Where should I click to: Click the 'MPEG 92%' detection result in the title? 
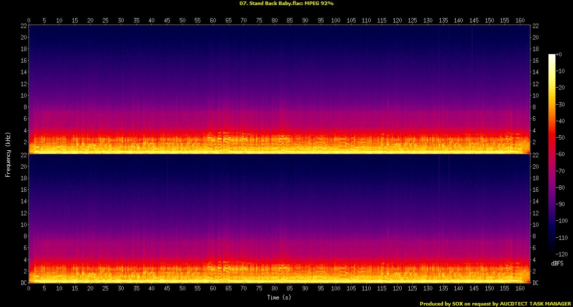(319, 4)
